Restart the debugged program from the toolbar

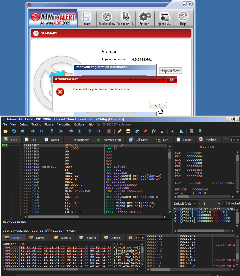click(x=14, y=131)
